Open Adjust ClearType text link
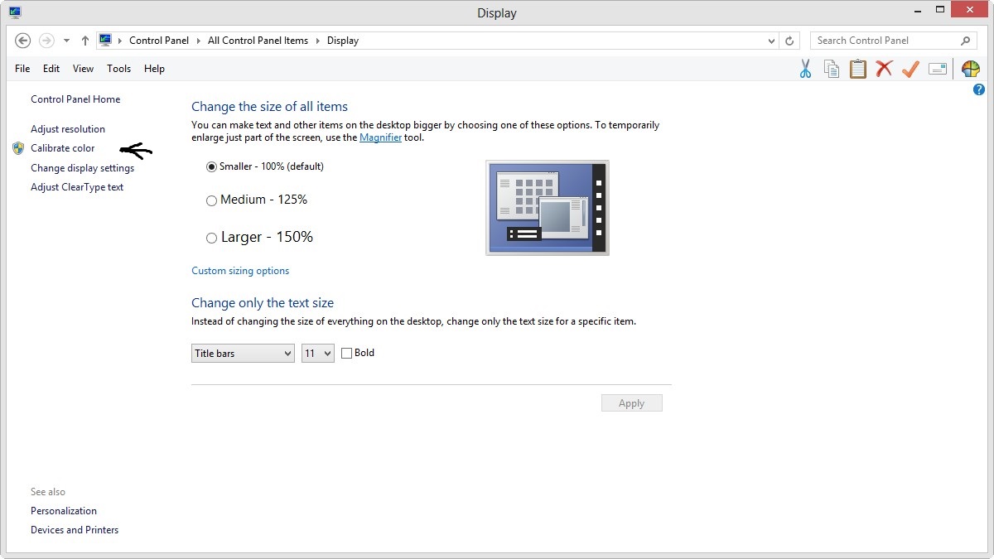This screenshot has height=559, width=994. [x=77, y=187]
